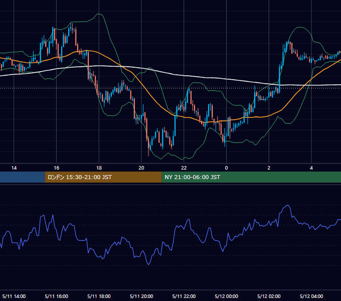Click the '4' hour label on price chart axis
This screenshot has height=301, width=341.
coord(311,168)
